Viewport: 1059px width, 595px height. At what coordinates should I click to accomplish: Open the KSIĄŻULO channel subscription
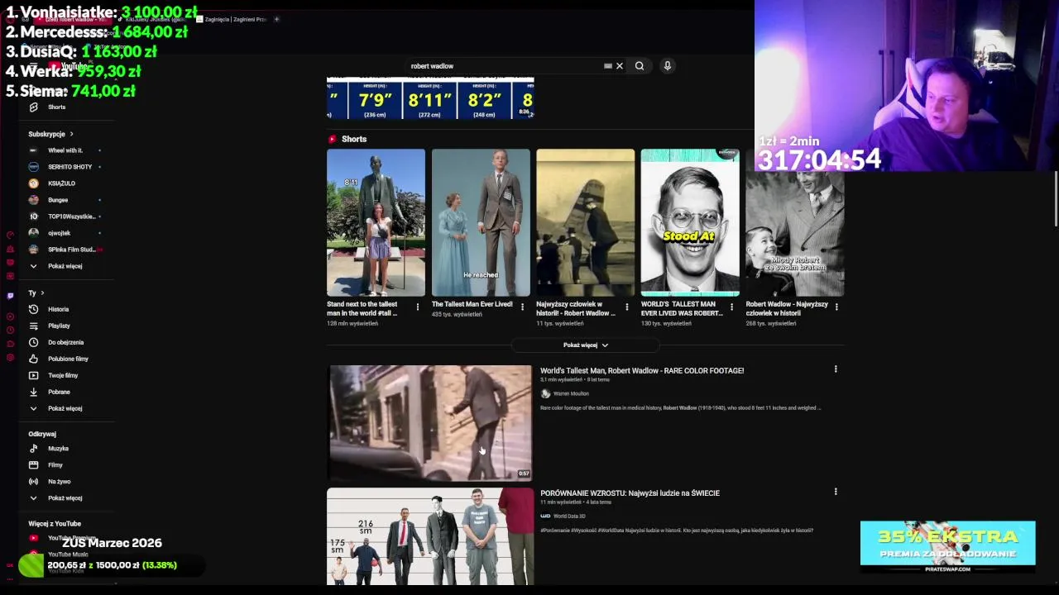pos(61,183)
